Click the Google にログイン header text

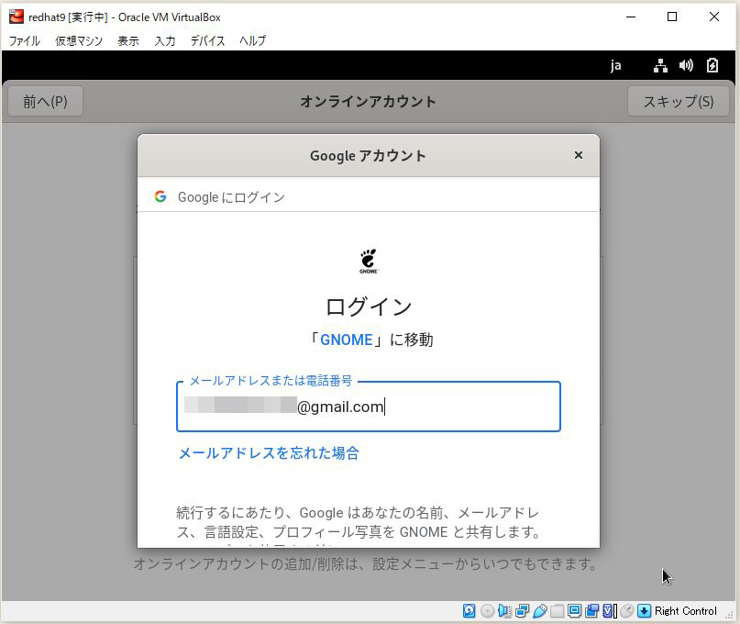click(231, 197)
